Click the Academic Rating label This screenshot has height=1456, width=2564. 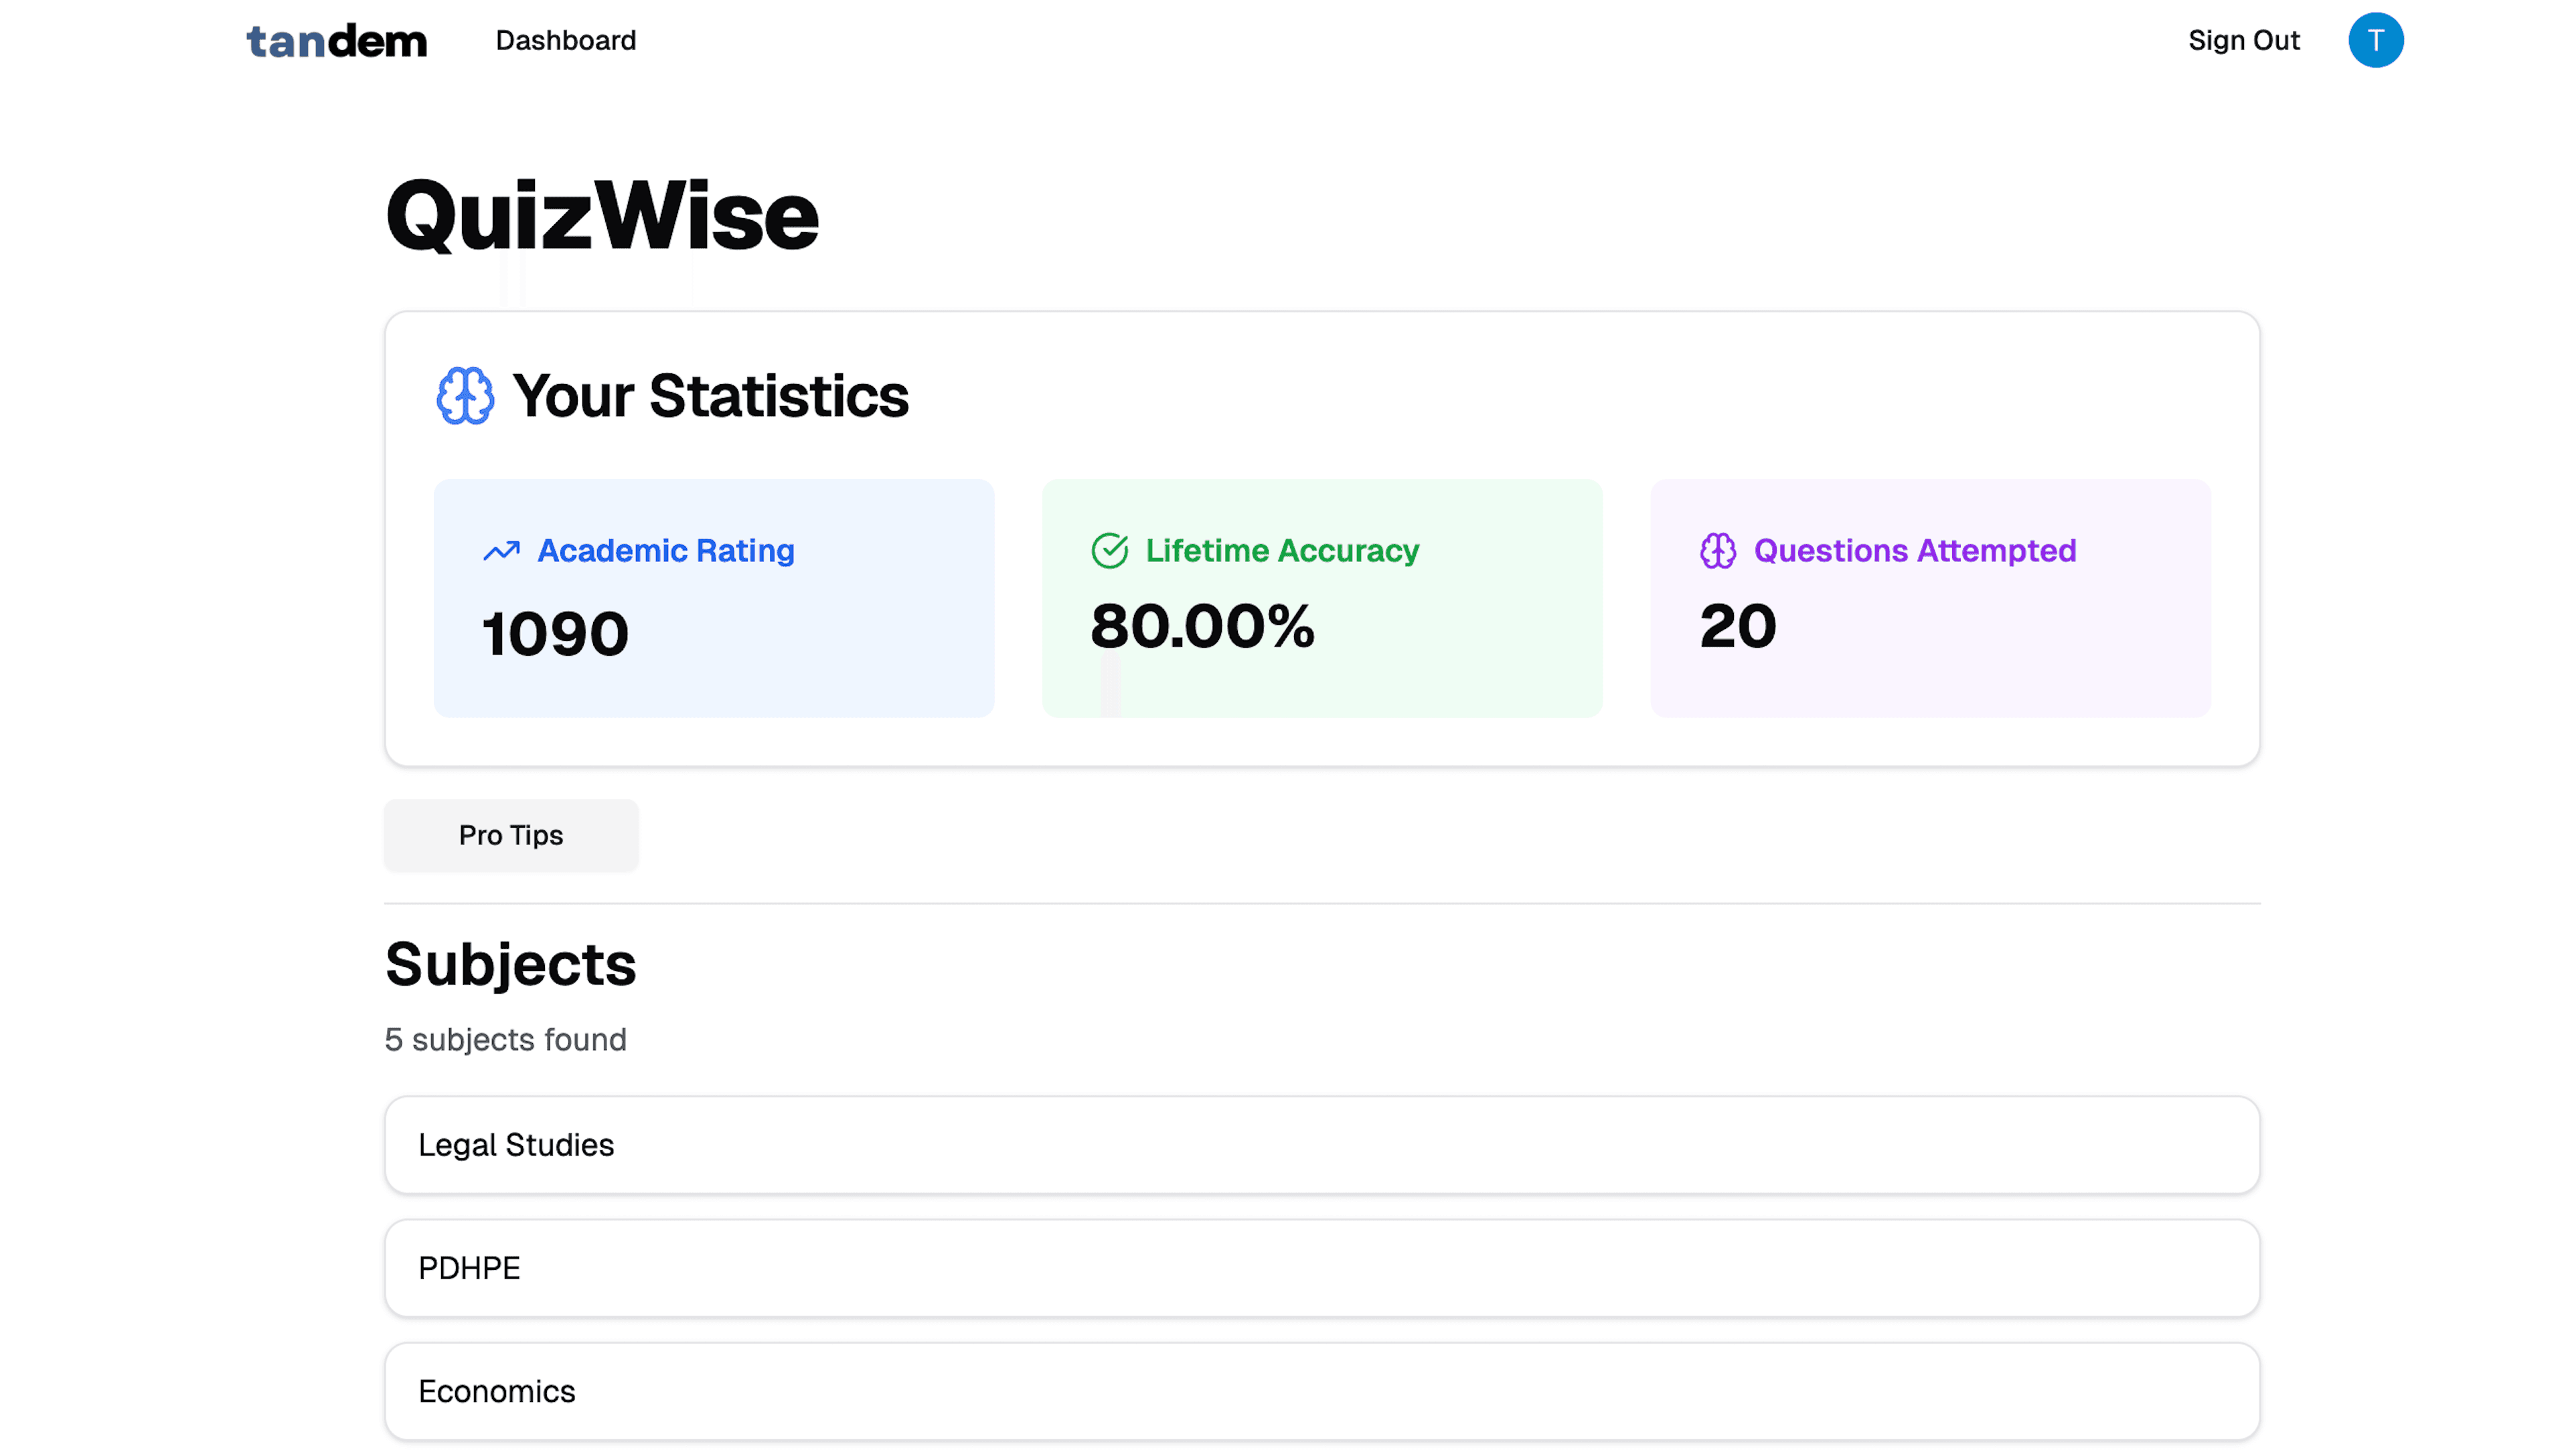point(665,550)
